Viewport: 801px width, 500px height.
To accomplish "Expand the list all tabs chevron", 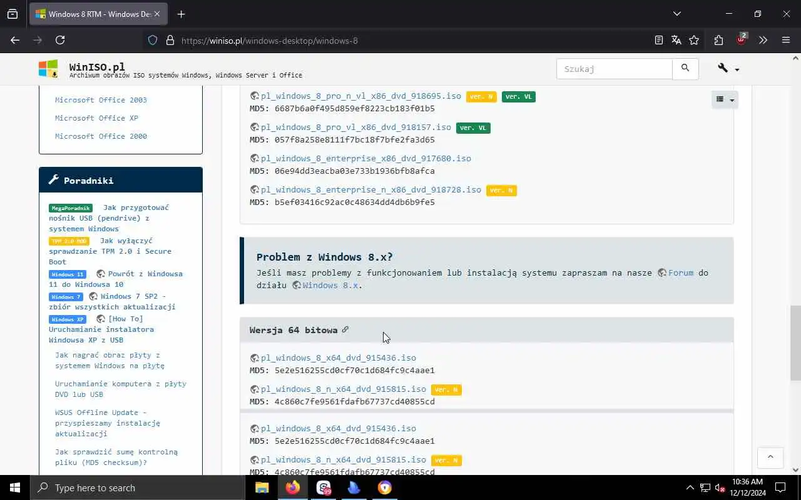I will point(676,14).
